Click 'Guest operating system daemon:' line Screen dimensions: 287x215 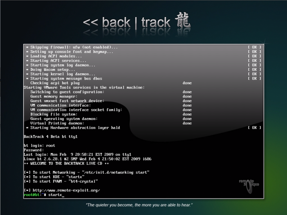[64, 119]
